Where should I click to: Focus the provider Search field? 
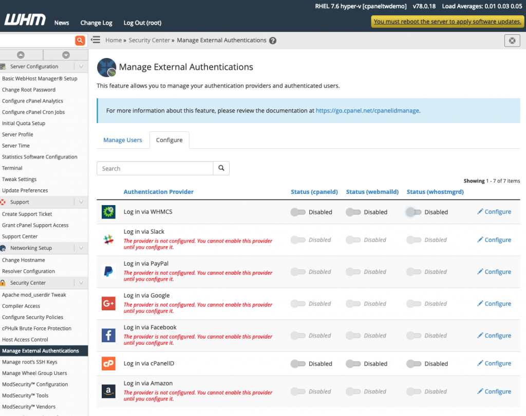[155, 168]
